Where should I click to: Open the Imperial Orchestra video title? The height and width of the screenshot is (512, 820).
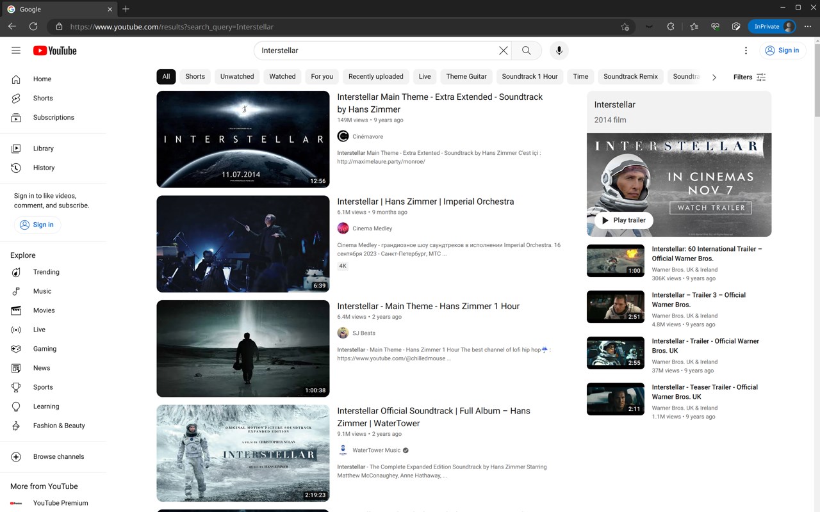coord(425,202)
